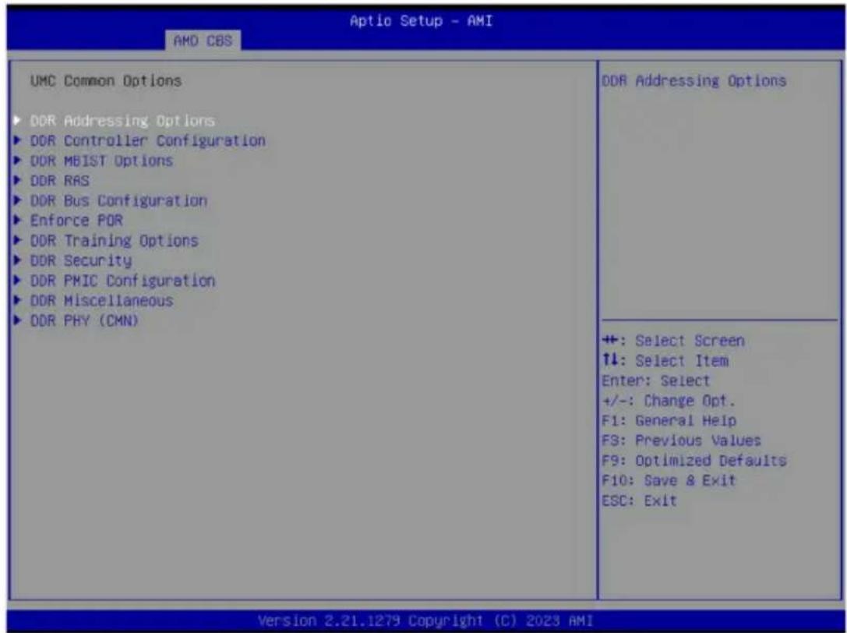Open DDR MBIST Options submenu
The image size is (847, 633).
101,161
